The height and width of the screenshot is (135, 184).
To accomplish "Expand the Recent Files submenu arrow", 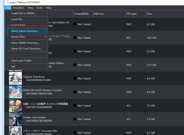I will pos(46,37).
